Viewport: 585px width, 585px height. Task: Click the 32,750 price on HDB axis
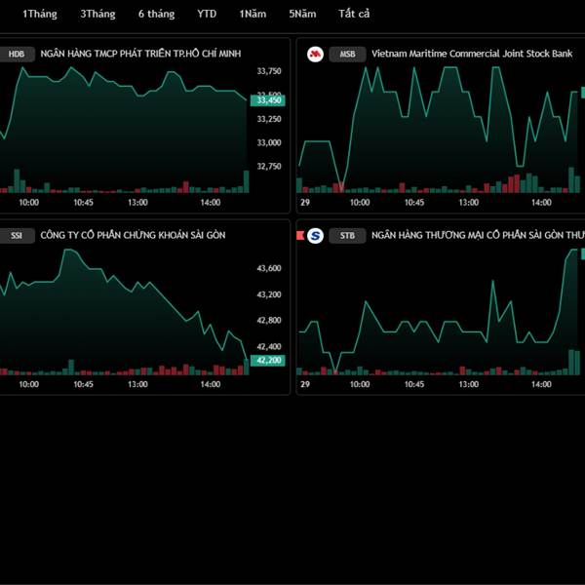(269, 167)
